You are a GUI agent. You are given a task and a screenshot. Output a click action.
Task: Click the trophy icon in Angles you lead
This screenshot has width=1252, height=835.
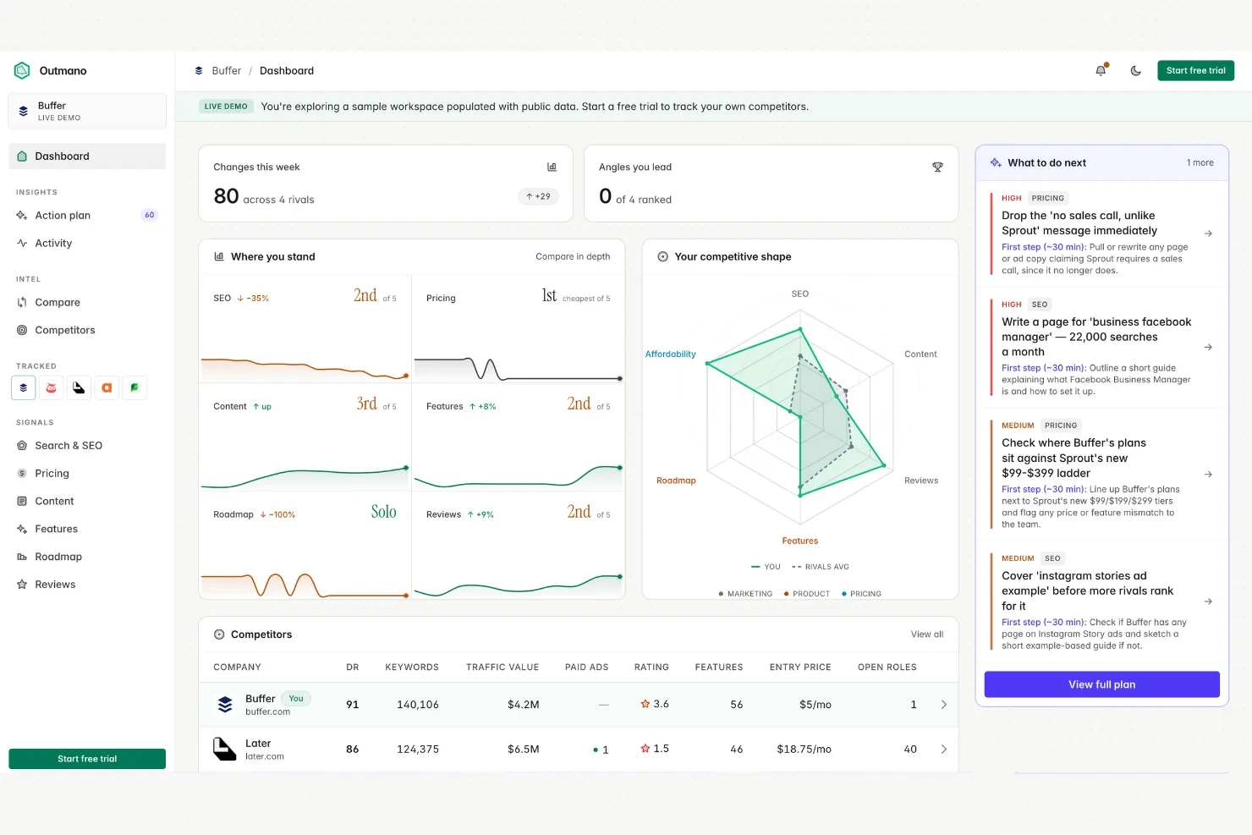[937, 167]
